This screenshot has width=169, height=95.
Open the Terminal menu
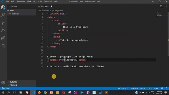tap(48, 2)
